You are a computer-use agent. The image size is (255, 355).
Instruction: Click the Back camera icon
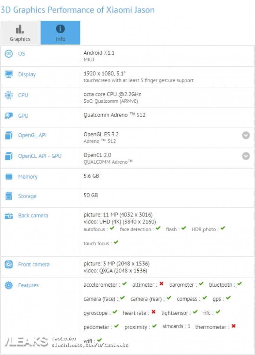coord(9,216)
